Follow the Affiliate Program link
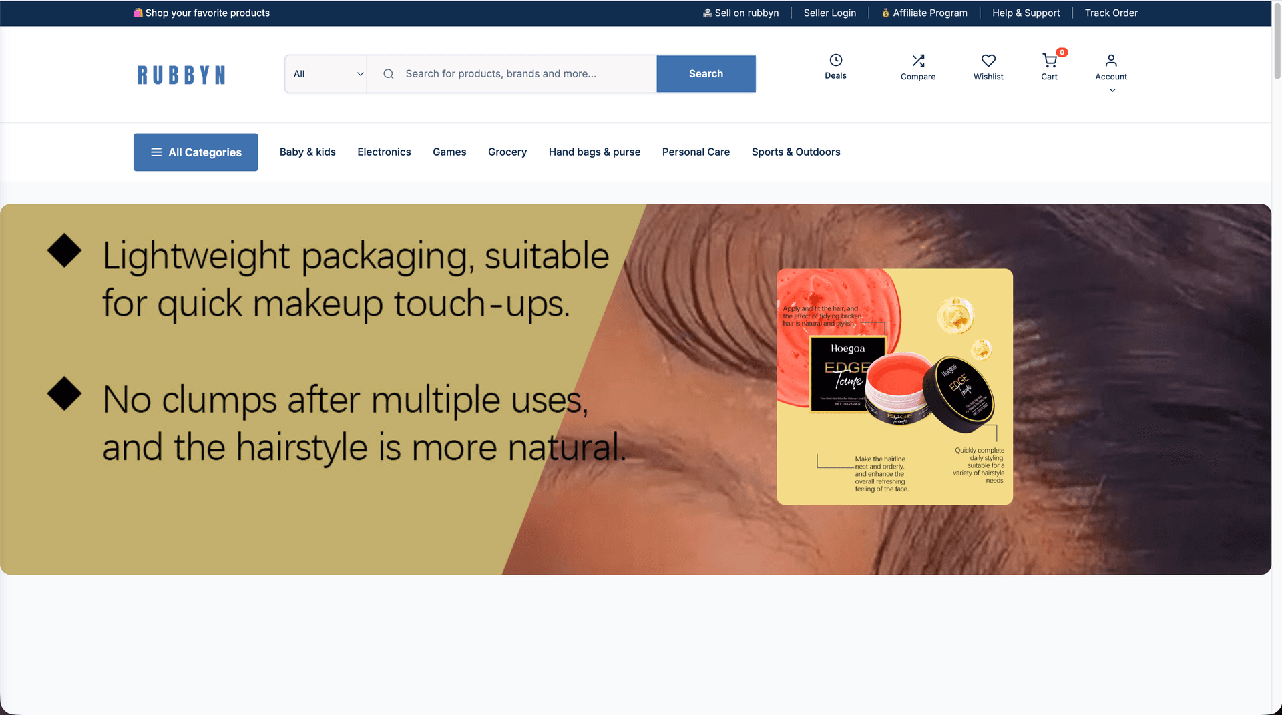 pyautogui.click(x=924, y=13)
